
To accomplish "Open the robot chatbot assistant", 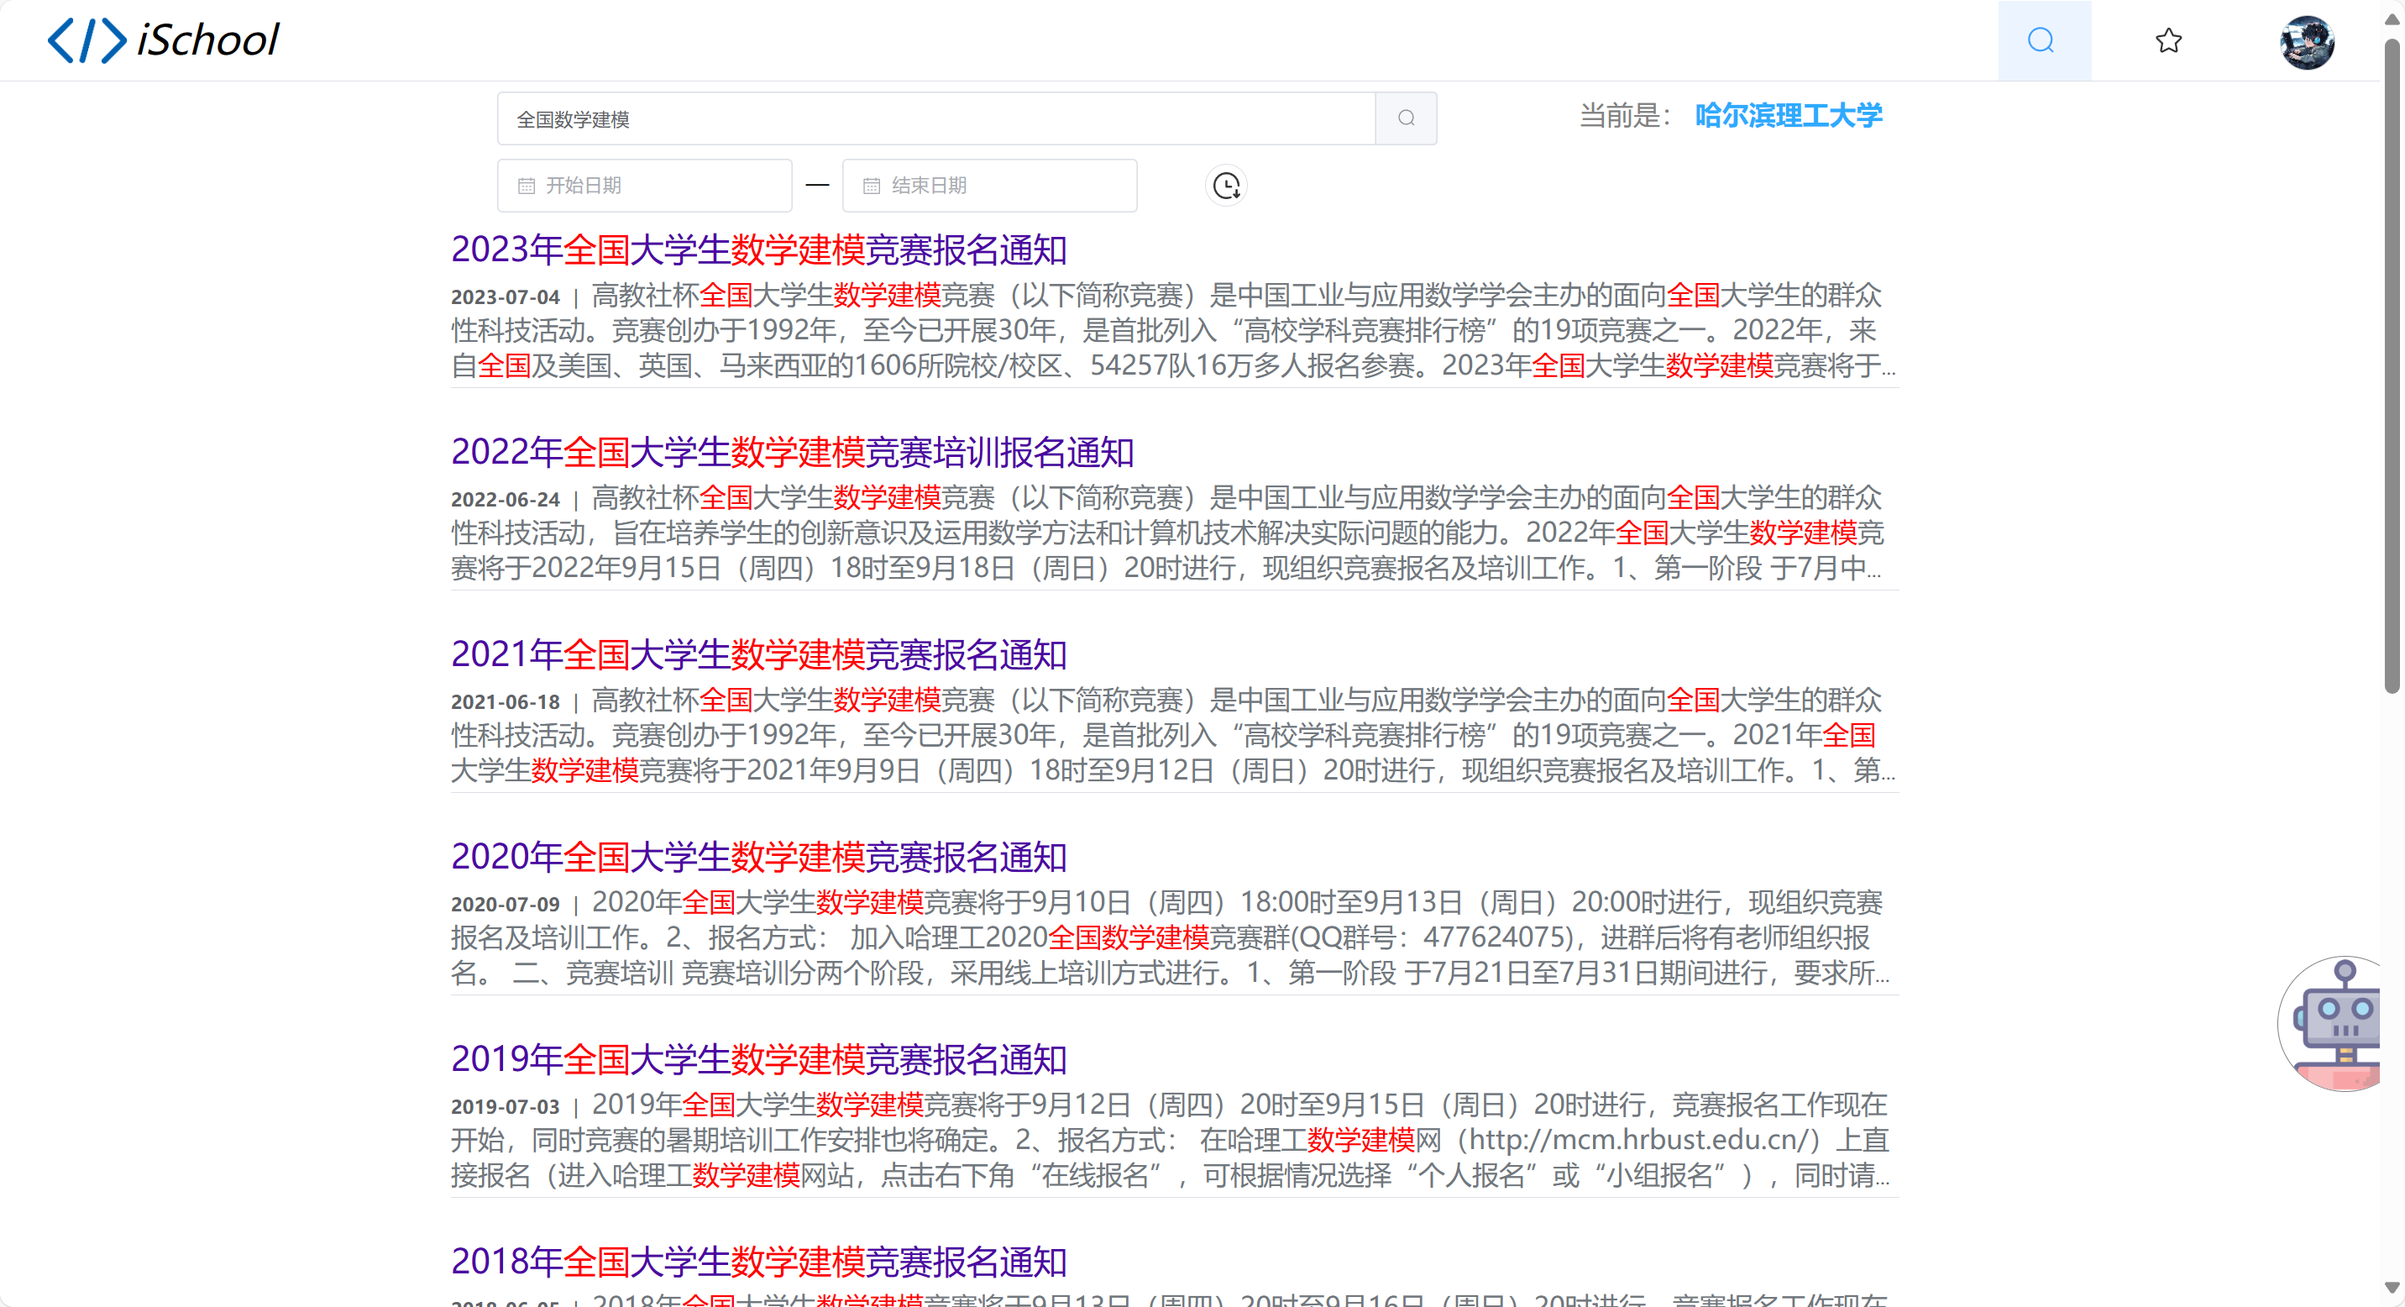I will tap(2336, 1024).
